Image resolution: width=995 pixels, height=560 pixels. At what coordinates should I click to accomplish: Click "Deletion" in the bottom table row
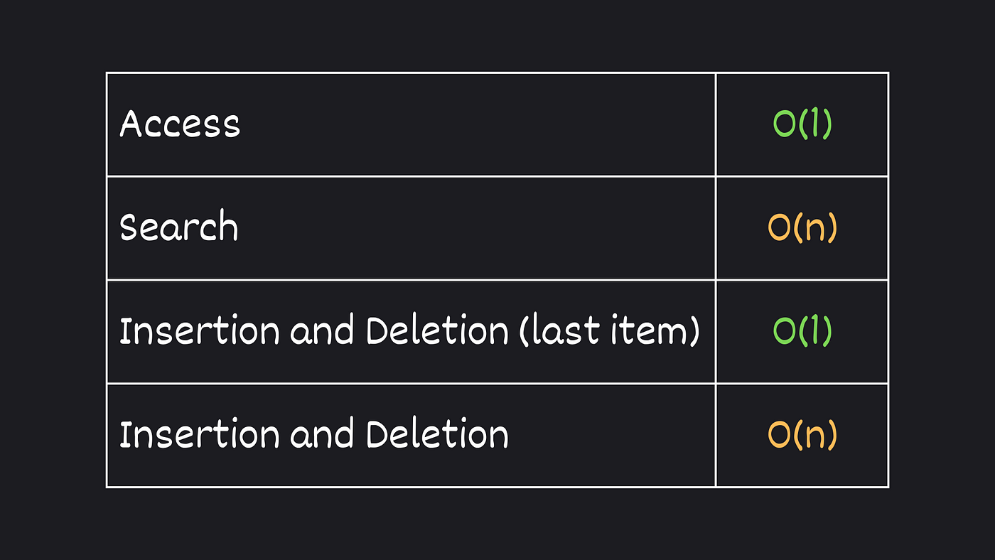(437, 435)
